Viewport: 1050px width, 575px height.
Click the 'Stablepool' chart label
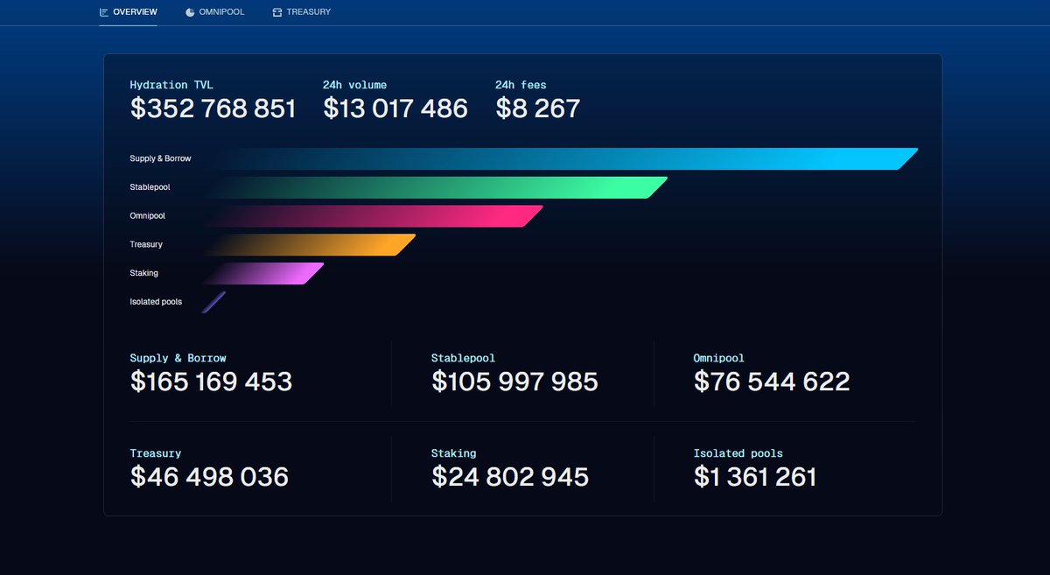(150, 187)
